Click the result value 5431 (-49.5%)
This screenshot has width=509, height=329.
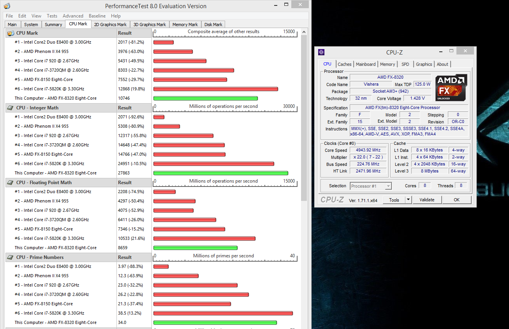(x=131, y=61)
